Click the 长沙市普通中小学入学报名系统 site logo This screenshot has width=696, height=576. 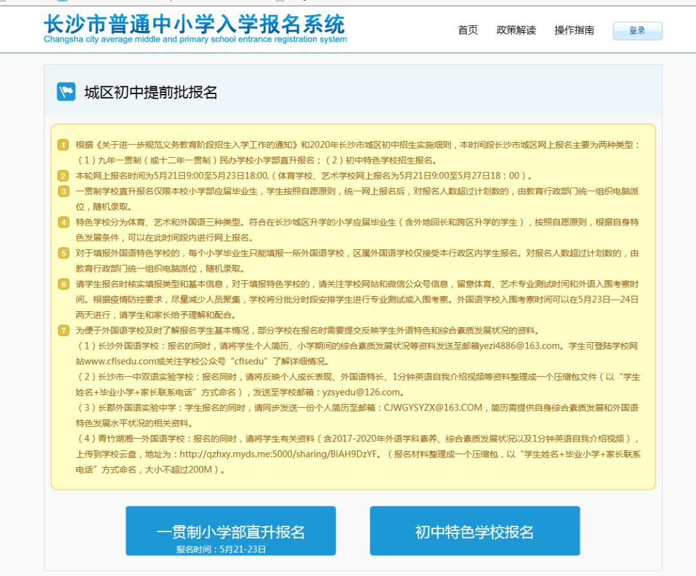pos(193,28)
